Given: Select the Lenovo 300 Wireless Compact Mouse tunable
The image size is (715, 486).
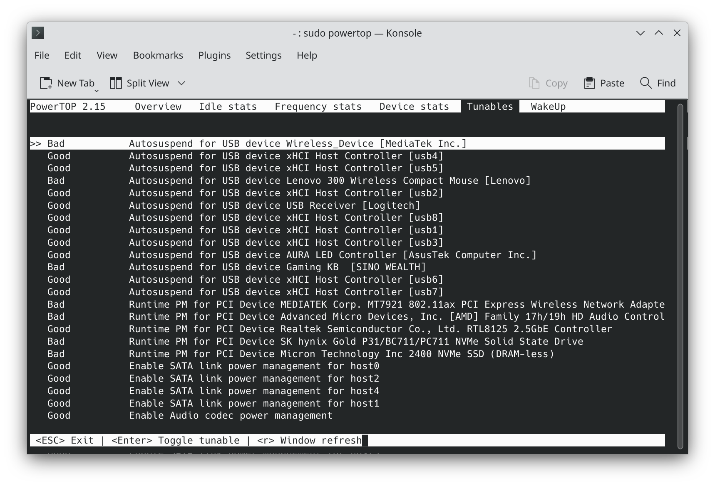Looking at the screenshot, I should 330,180.
